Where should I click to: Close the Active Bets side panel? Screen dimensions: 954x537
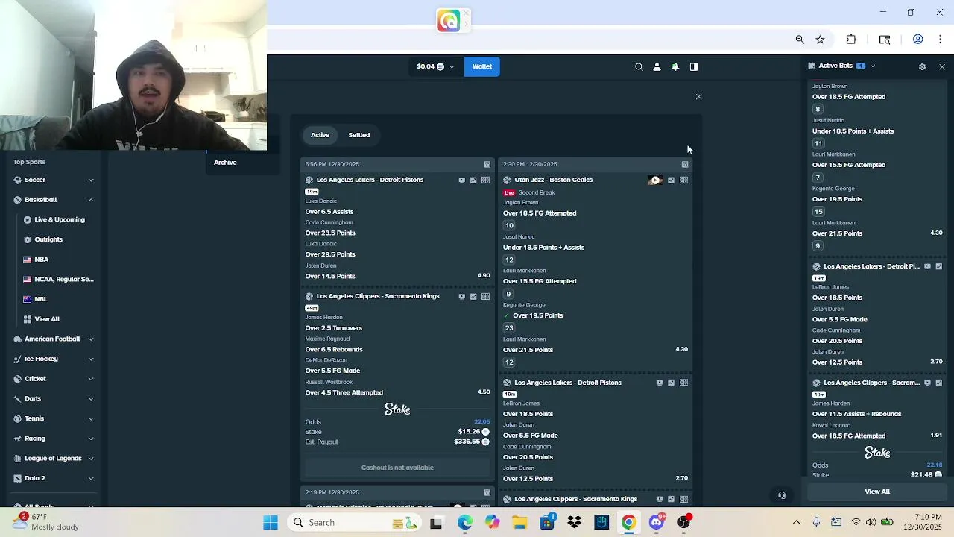pyautogui.click(x=942, y=66)
